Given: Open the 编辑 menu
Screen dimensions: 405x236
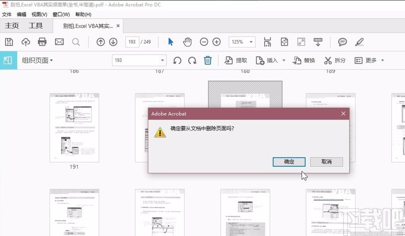Looking at the screenshot, I should [21, 14].
